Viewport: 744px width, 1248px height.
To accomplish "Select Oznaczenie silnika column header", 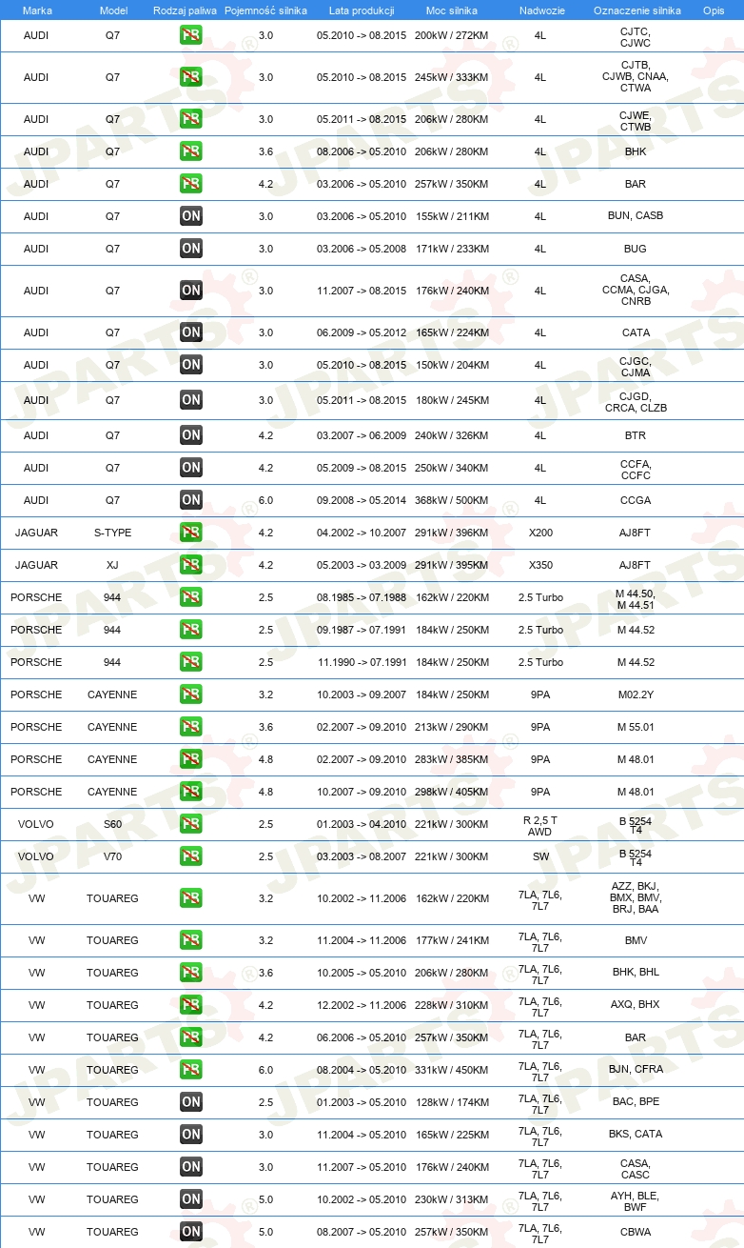I will [x=636, y=10].
